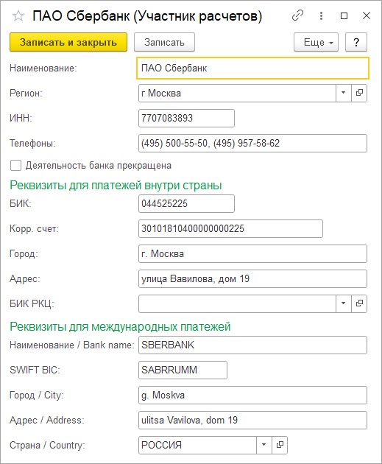
Task: Click the Наименование field with ПАО Сбербанк
Action: click(x=252, y=68)
